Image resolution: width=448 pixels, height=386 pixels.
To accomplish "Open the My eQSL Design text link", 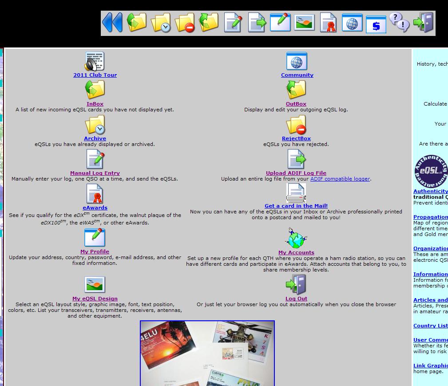I will (x=95, y=299).
